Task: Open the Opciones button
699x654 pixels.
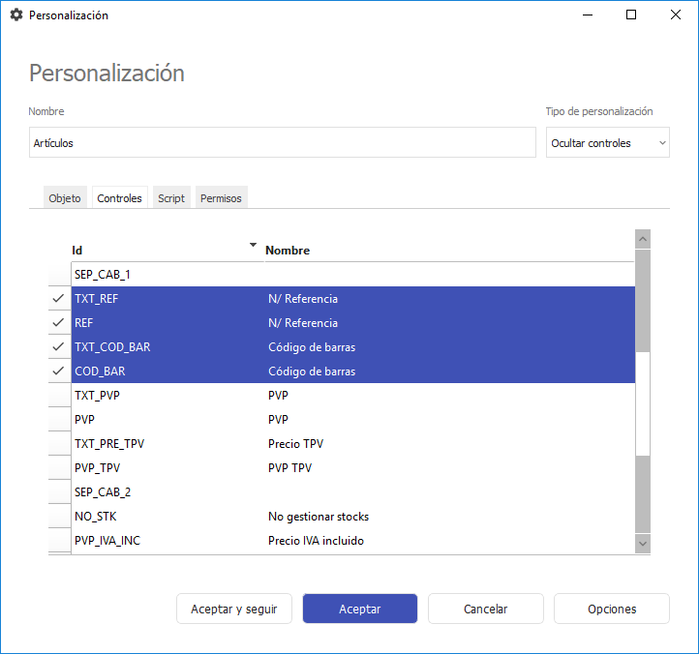Action: point(611,609)
